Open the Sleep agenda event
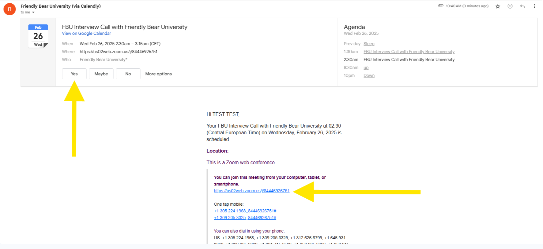Image resolution: width=543 pixels, height=249 pixels. click(x=369, y=44)
